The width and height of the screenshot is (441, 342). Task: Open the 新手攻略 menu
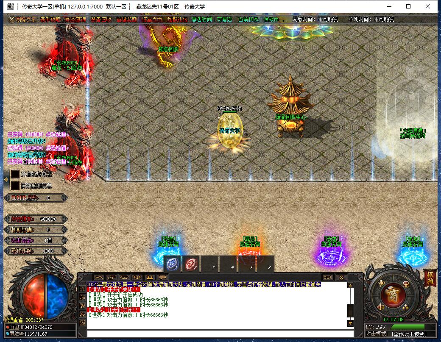point(50,19)
